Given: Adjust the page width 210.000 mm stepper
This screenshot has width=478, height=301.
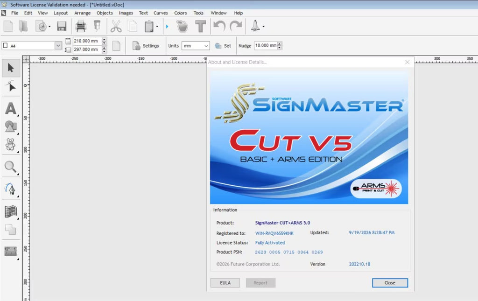Looking at the screenshot, I should (x=104, y=41).
